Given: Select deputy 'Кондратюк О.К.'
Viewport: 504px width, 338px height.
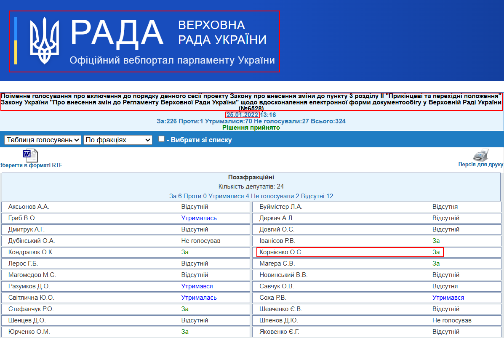Looking at the screenshot, I should (x=31, y=252).
